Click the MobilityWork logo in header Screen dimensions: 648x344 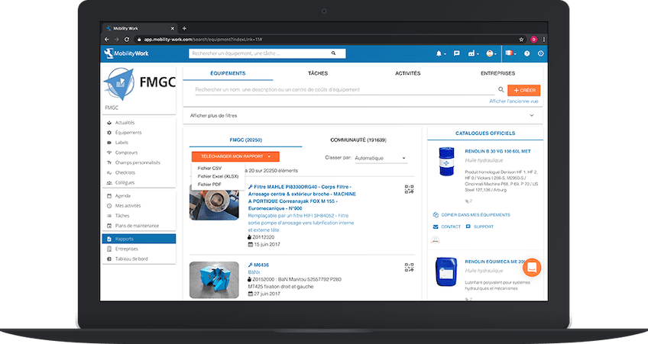tap(126, 53)
